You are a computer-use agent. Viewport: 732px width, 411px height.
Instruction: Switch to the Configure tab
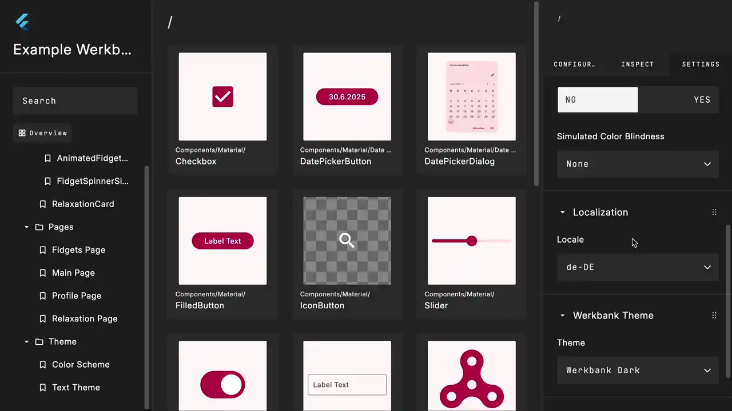[x=575, y=64]
